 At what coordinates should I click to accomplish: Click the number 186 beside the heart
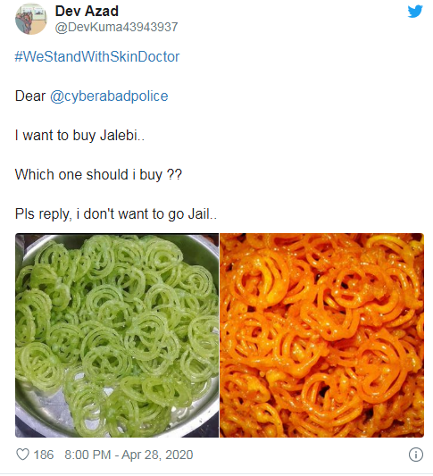click(x=44, y=455)
